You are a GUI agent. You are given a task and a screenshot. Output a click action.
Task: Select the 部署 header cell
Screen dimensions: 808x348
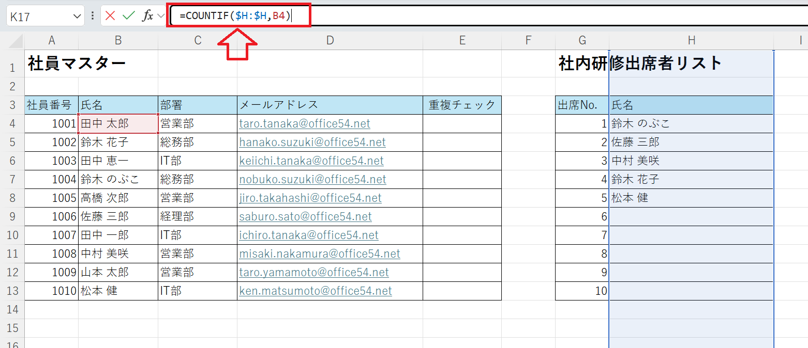pyautogui.click(x=198, y=105)
